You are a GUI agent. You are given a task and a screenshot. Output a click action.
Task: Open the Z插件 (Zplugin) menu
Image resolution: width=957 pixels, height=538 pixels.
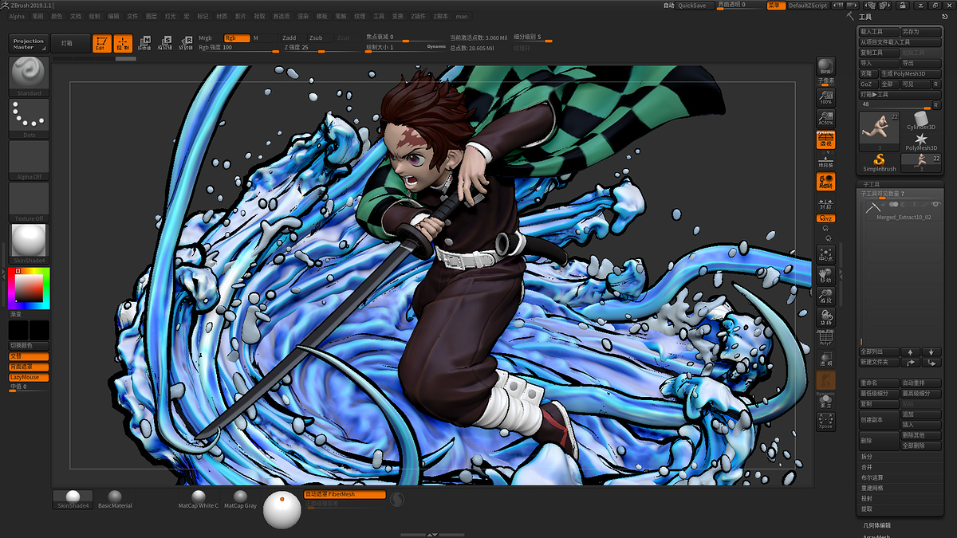[x=419, y=16]
